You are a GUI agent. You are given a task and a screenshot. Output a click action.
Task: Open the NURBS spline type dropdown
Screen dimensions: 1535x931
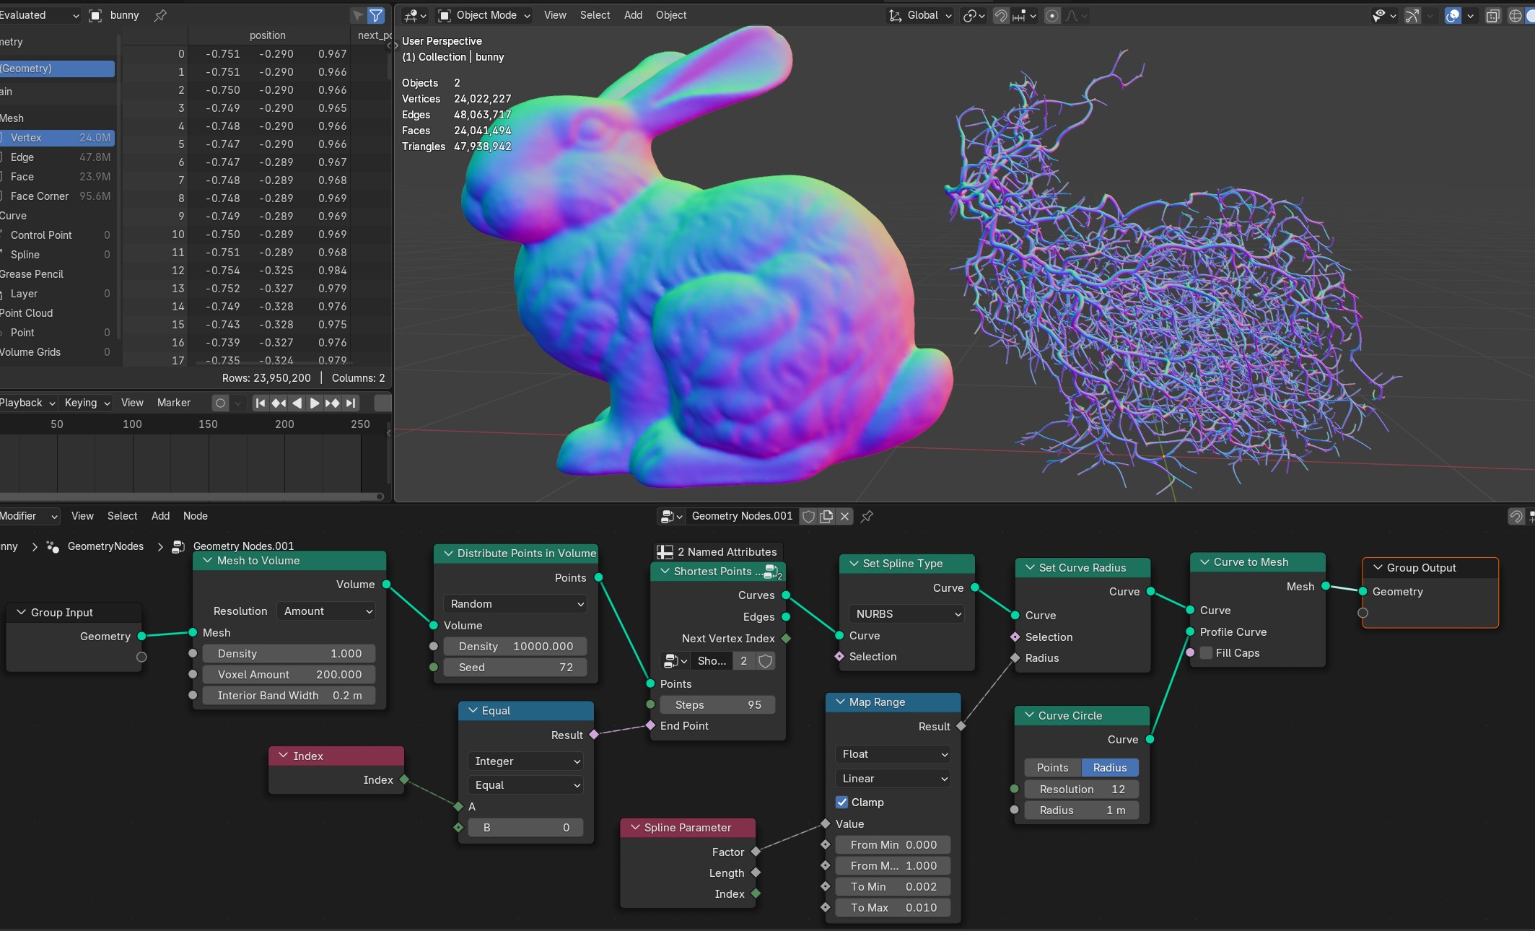907,614
